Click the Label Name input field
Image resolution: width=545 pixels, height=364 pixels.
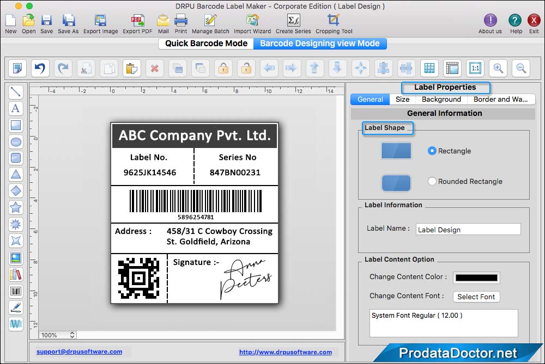point(468,230)
